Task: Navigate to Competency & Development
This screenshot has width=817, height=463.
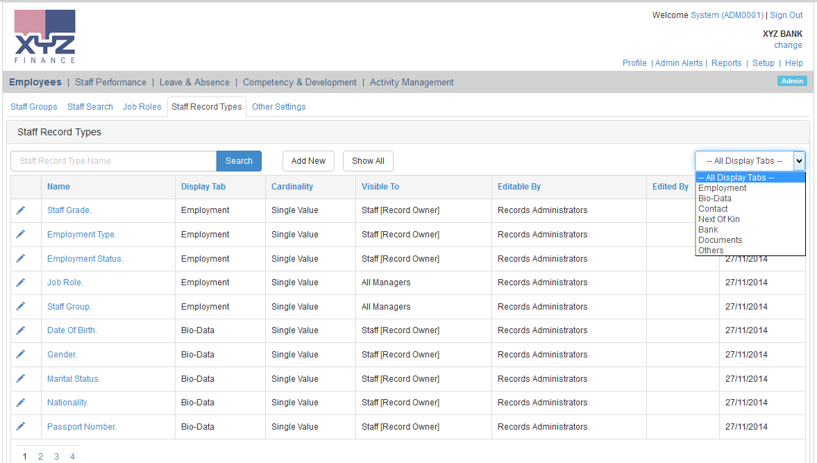Action: click(299, 82)
